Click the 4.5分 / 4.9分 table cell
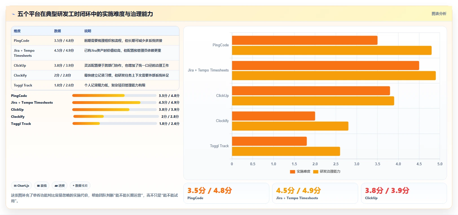458x215 pixels. (64, 51)
